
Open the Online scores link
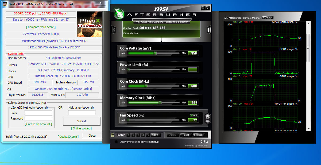82,128
